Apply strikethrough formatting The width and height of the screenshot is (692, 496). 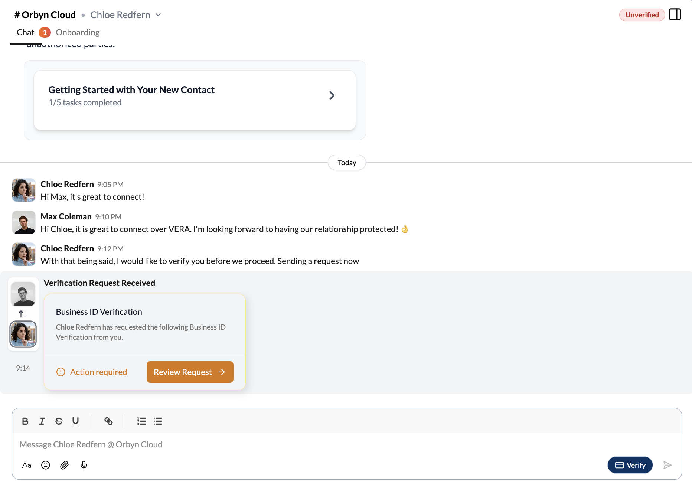[59, 421]
